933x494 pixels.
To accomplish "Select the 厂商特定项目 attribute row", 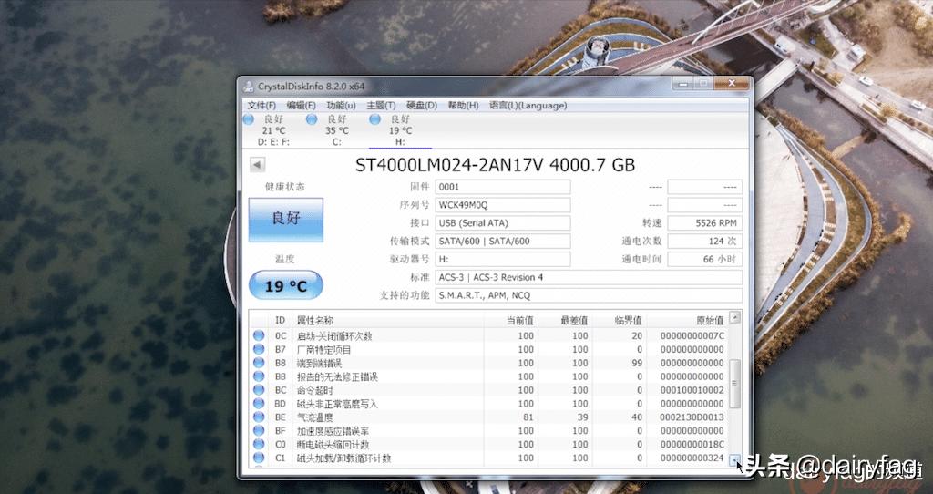I will pos(488,349).
